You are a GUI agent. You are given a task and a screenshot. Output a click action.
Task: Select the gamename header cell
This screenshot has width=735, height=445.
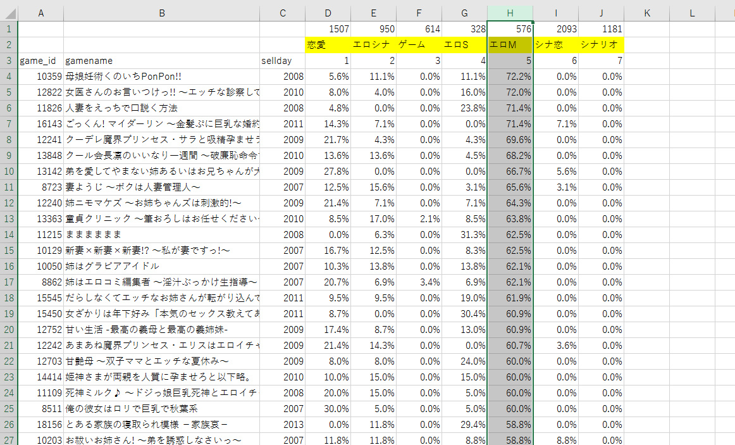point(162,61)
